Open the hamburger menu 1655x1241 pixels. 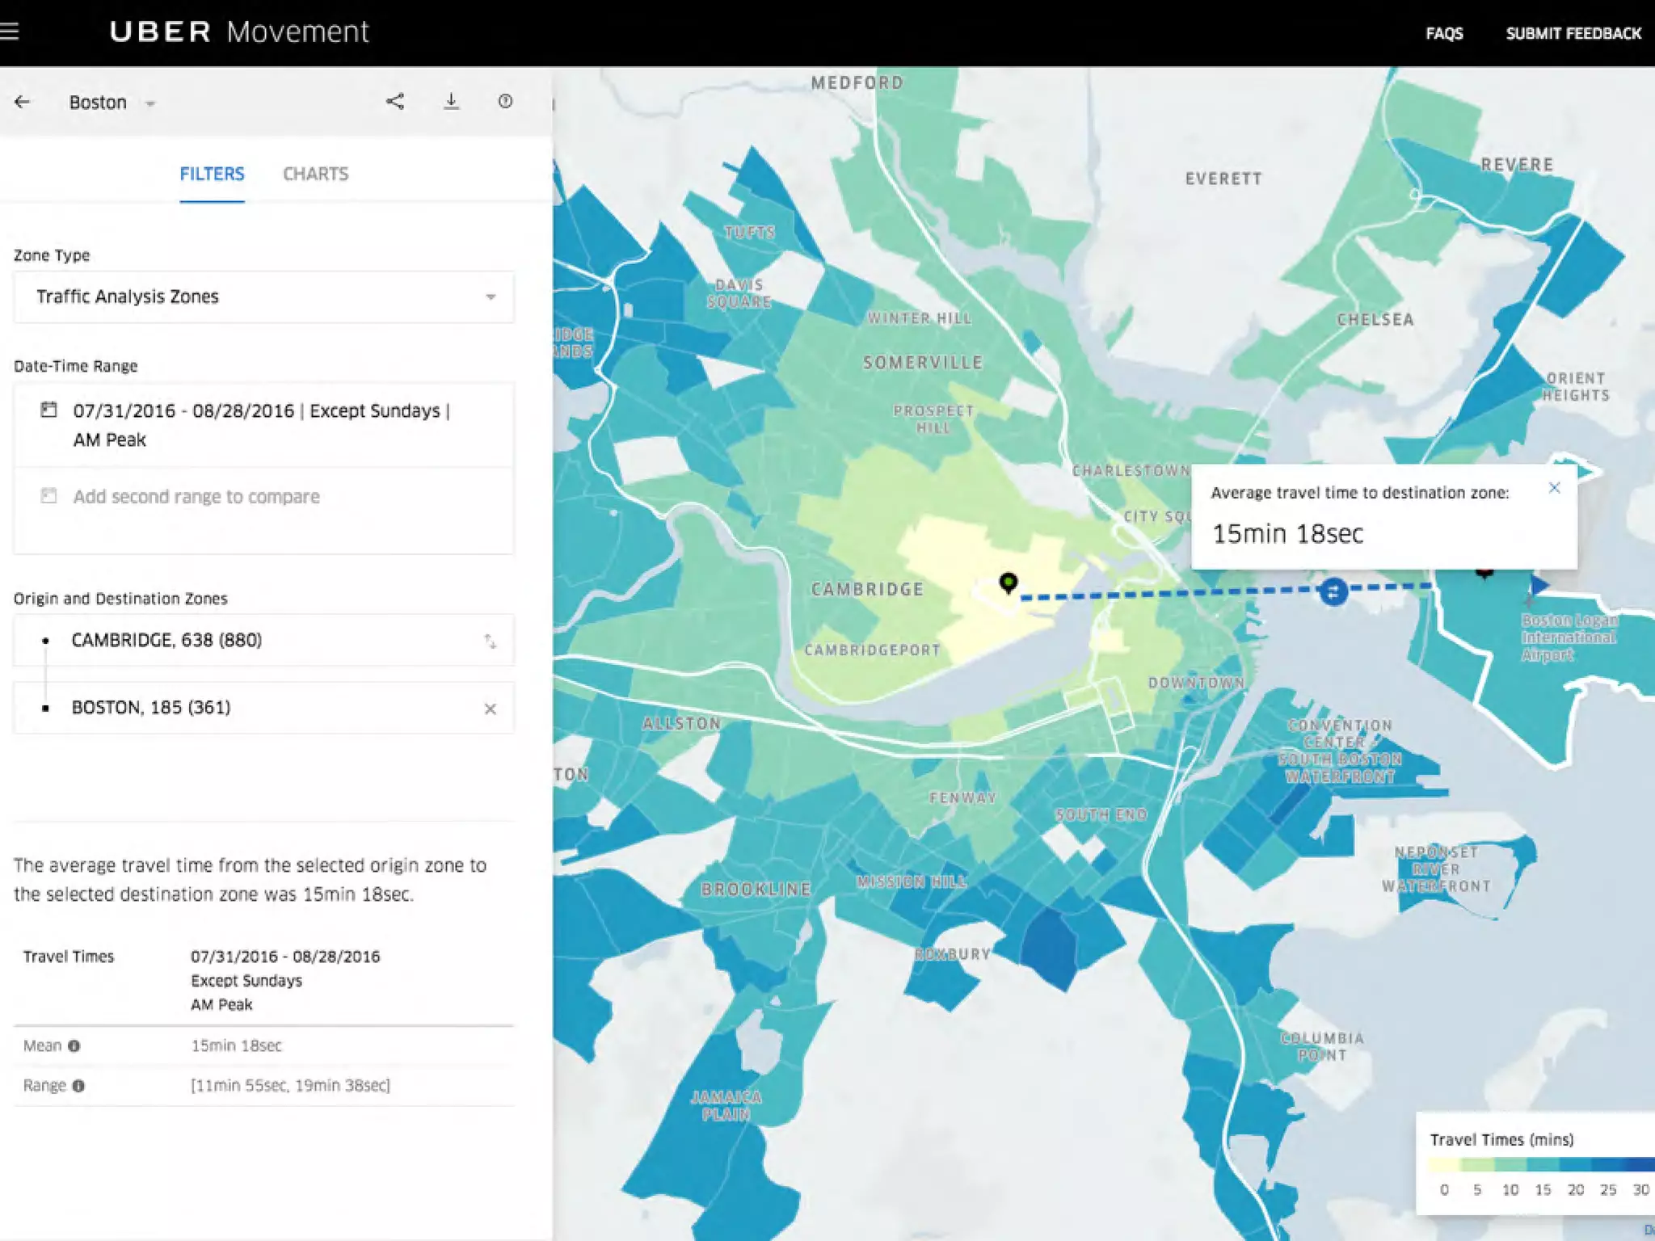pyautogui.click(x=10, y=32)
